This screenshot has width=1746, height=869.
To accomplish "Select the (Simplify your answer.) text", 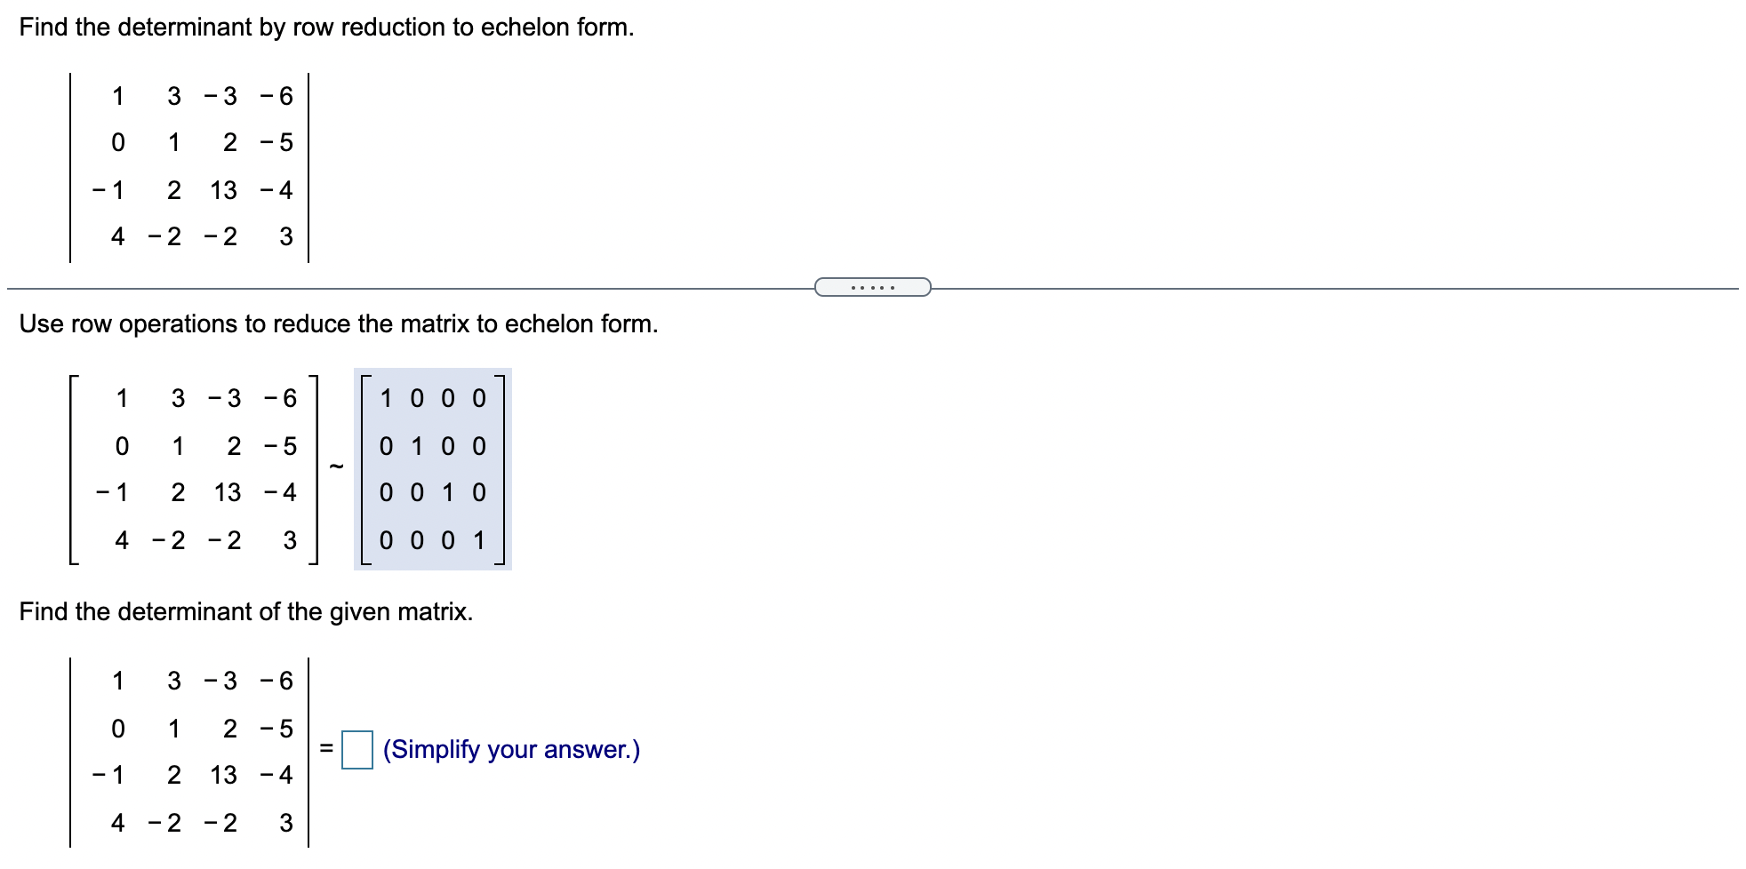I will tap(510, 750).
